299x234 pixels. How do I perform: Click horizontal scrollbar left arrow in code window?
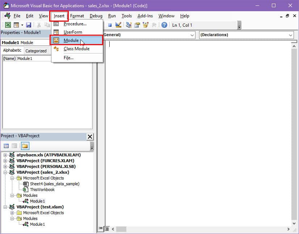(113, 229)
